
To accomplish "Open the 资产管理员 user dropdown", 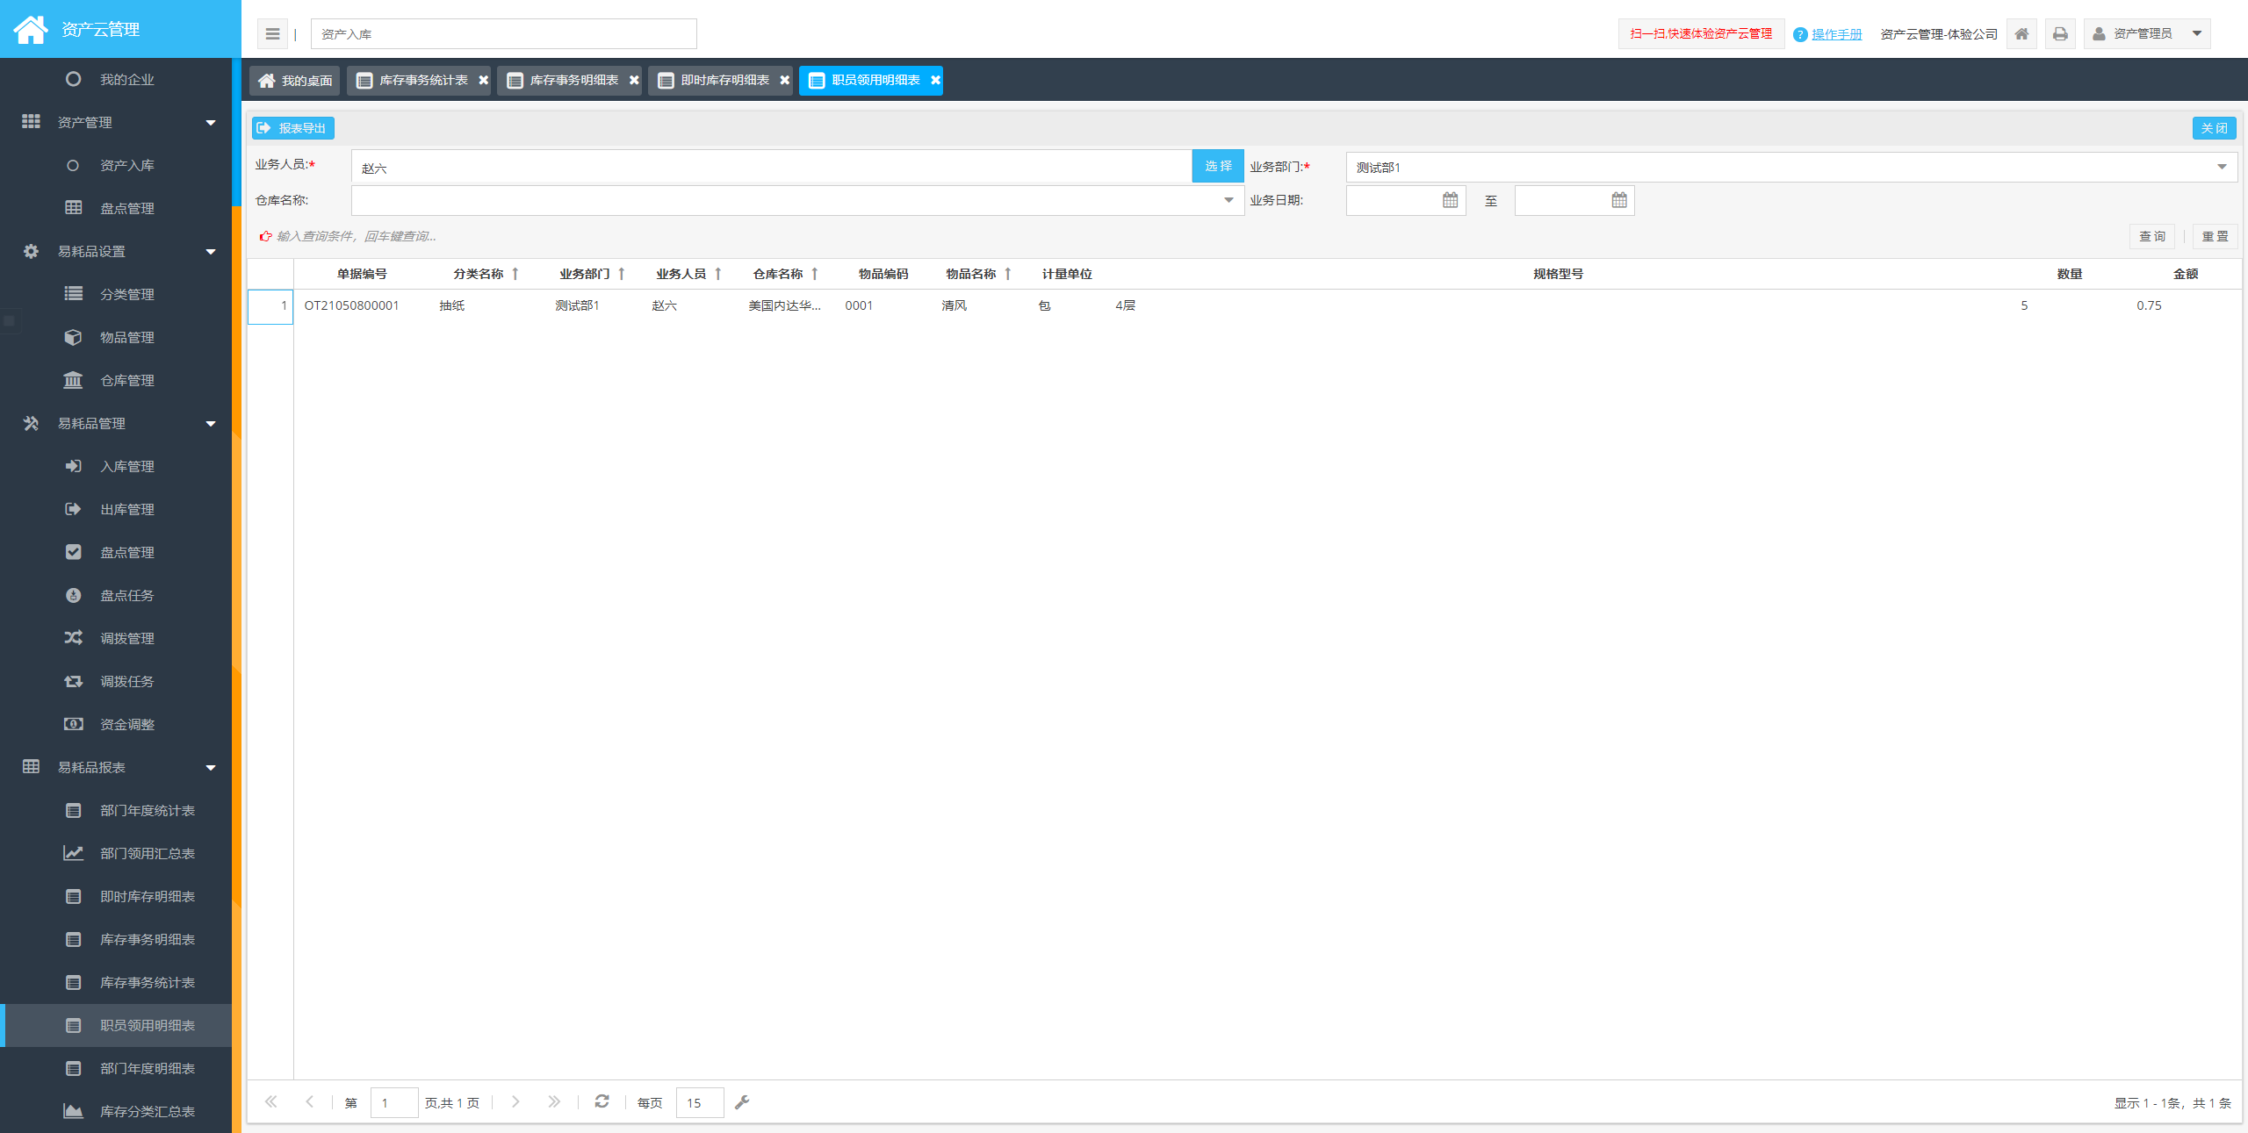I will point(2147,34).
